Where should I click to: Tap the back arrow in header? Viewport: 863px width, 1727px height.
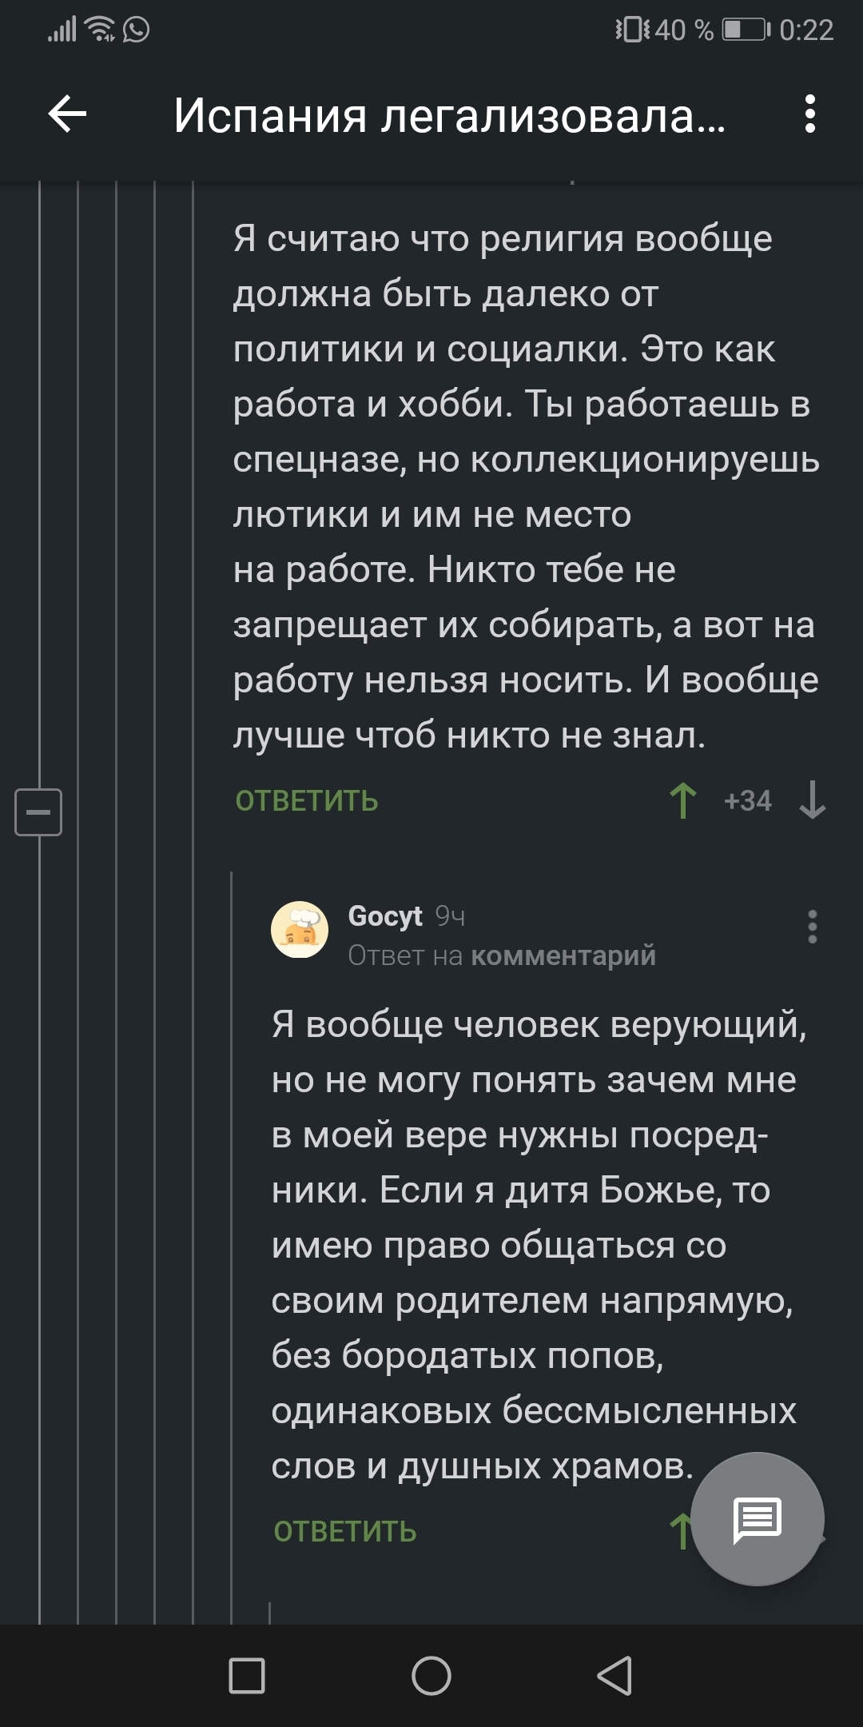(68, 114)
